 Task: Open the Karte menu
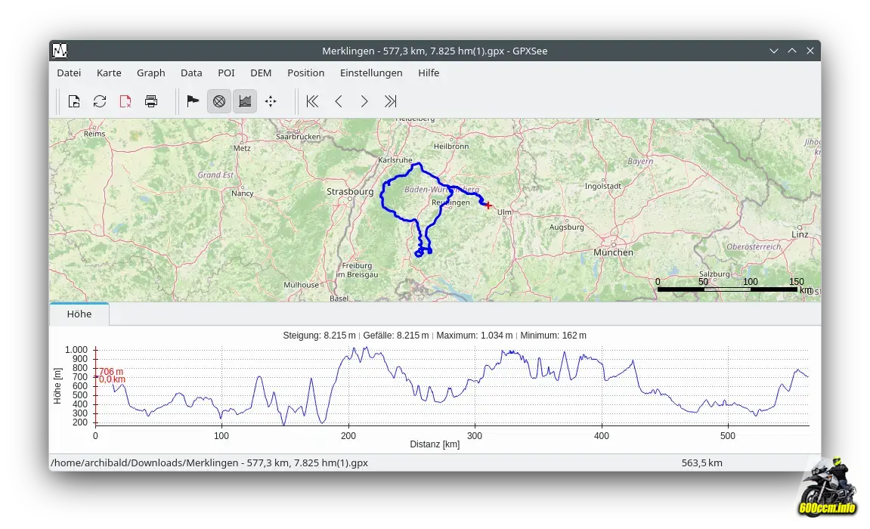pyautogui.click(x=109, y=73)
